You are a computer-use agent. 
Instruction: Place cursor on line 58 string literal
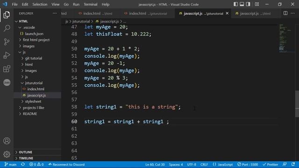click(151, 107)
